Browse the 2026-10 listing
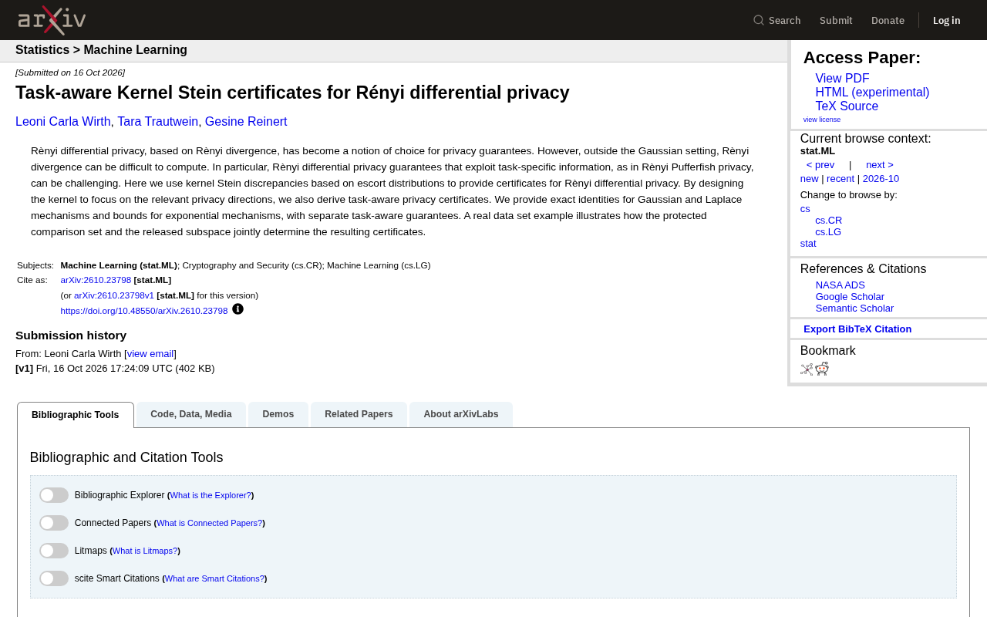987x617 pixels. pyautogui.click(x=881, y=179)
